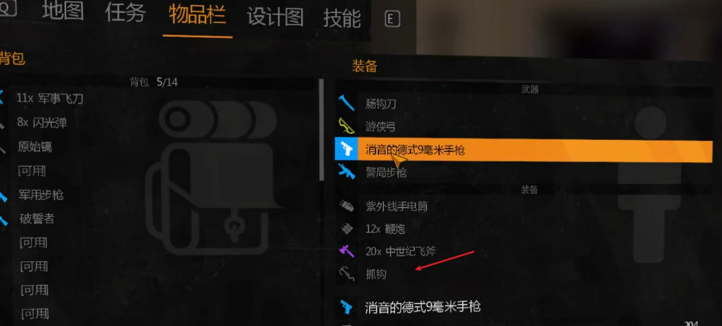Click the backpack list scrollbar

click(x=321, y=130)
